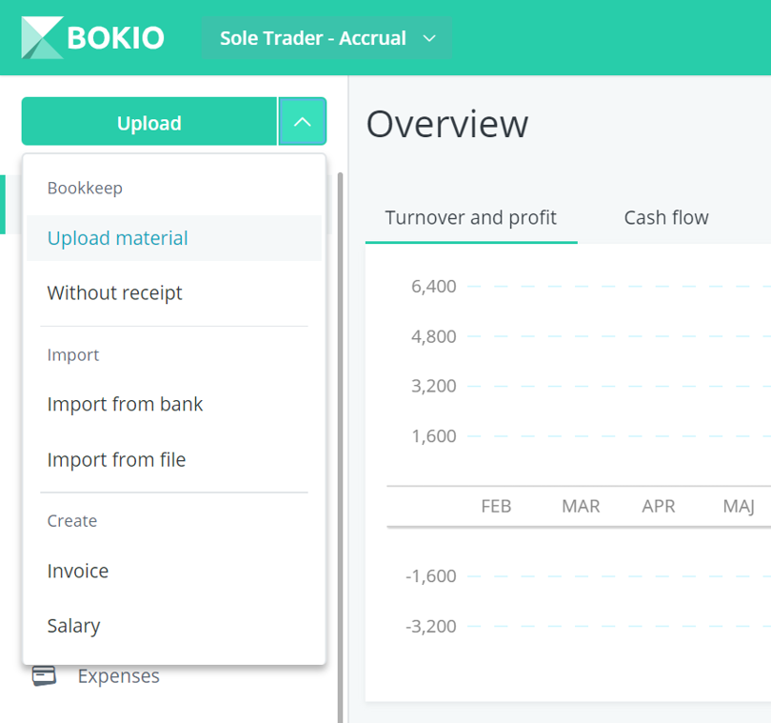Select Import from file
The width and height of the screenshot is (771, 723).
pyautogui.click(x=174, y=460)
